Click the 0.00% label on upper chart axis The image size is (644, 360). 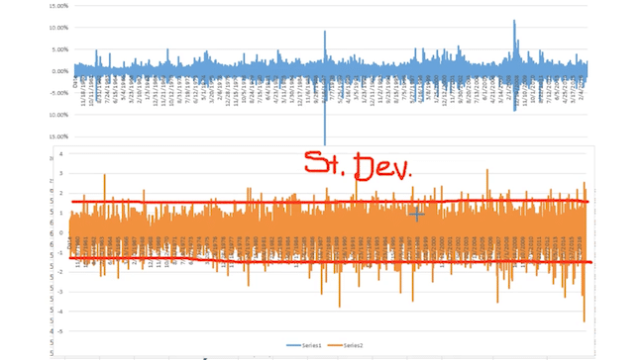click(60, 71)
